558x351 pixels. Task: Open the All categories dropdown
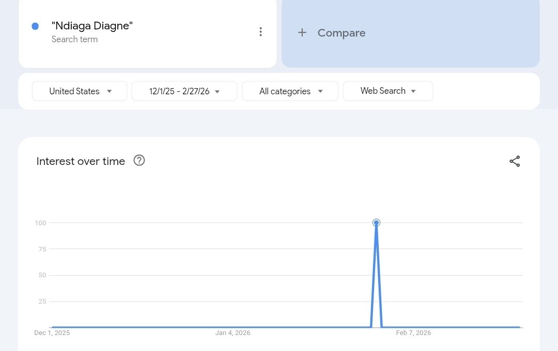(290, 91)
